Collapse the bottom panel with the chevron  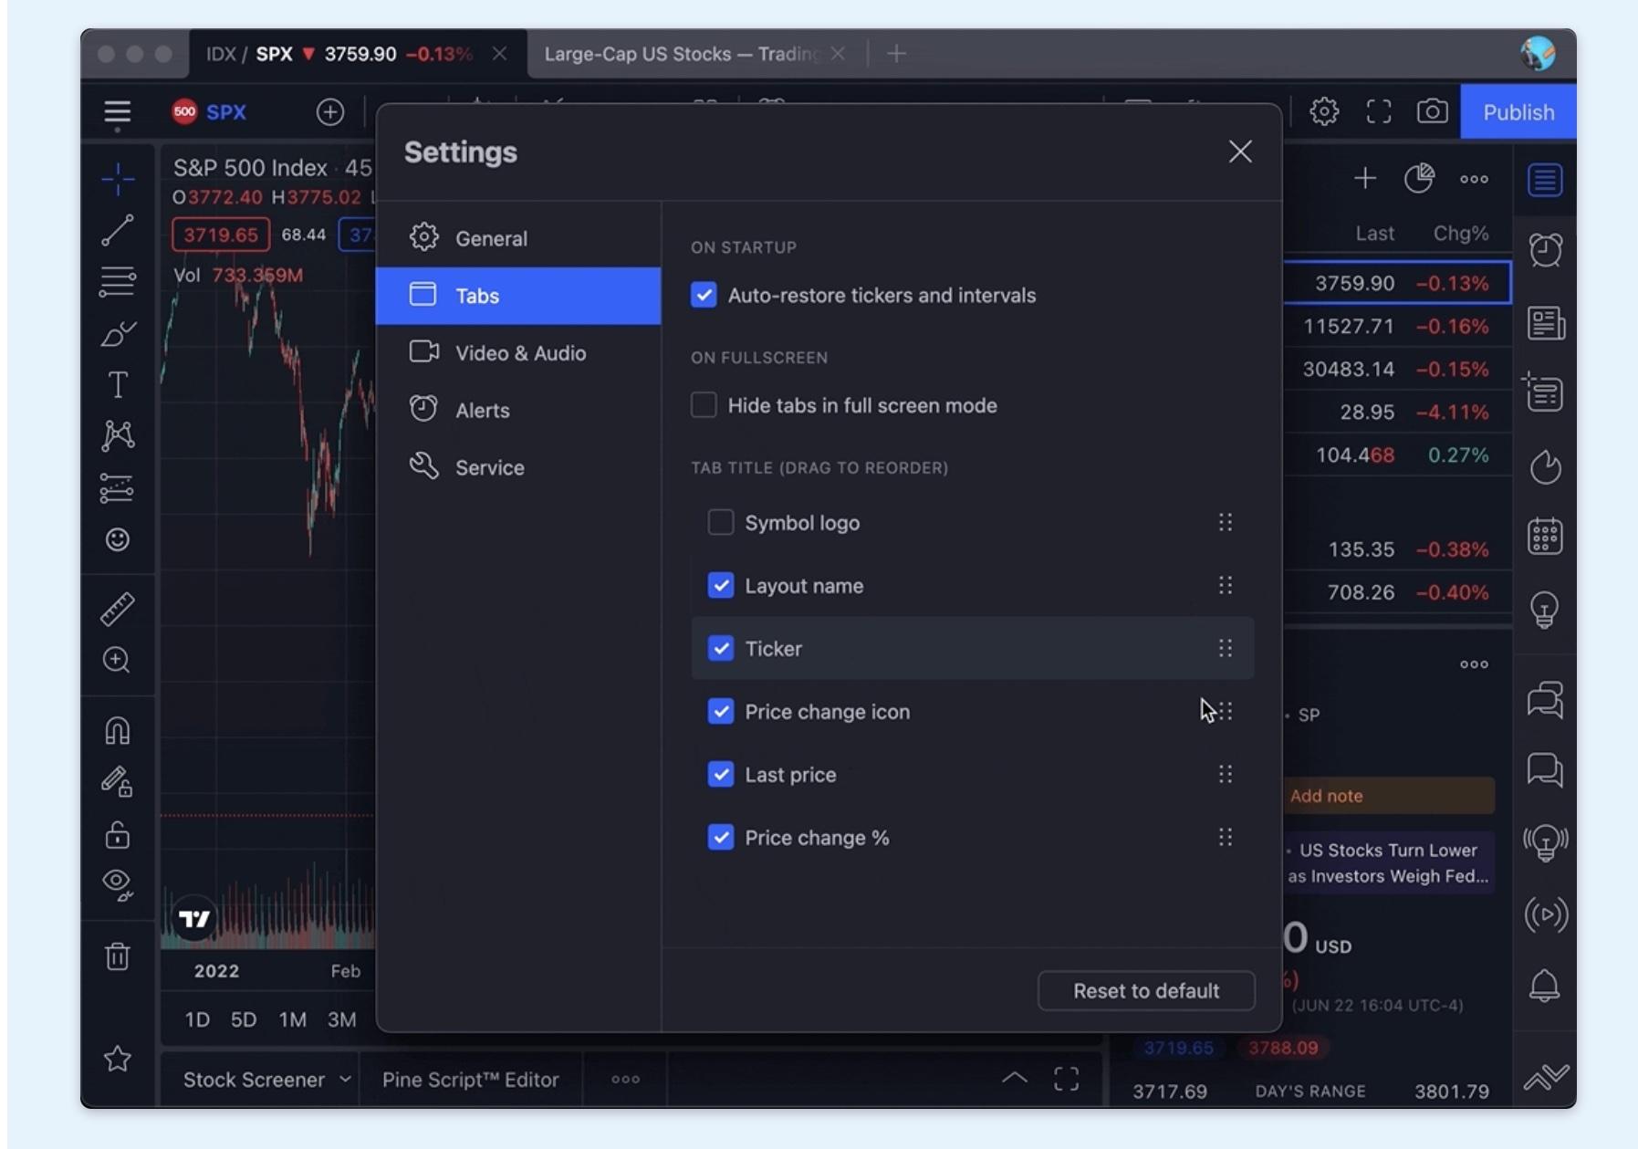point(1015,1078)
